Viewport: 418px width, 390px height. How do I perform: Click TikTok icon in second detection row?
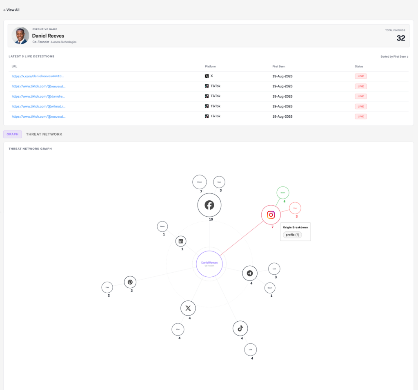(x=207, y=86)
